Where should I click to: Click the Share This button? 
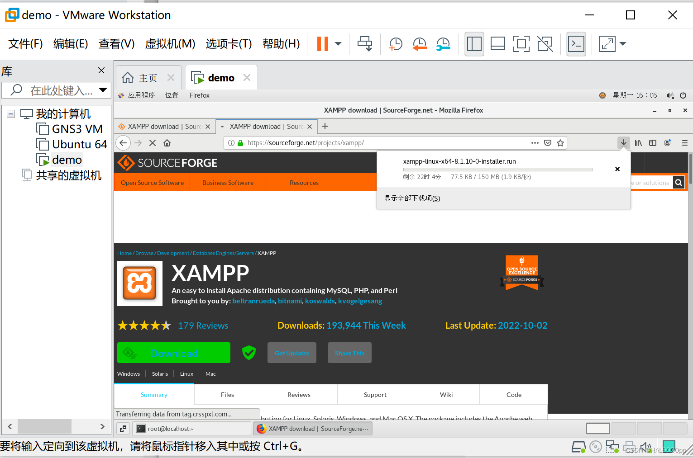349,353
